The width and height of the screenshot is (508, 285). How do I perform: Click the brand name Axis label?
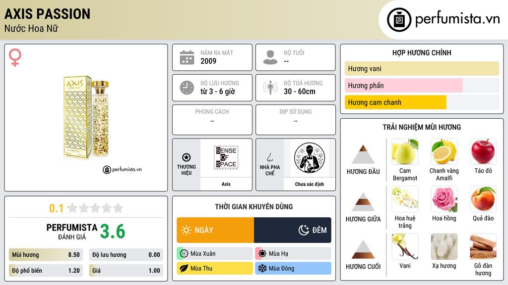226,184
